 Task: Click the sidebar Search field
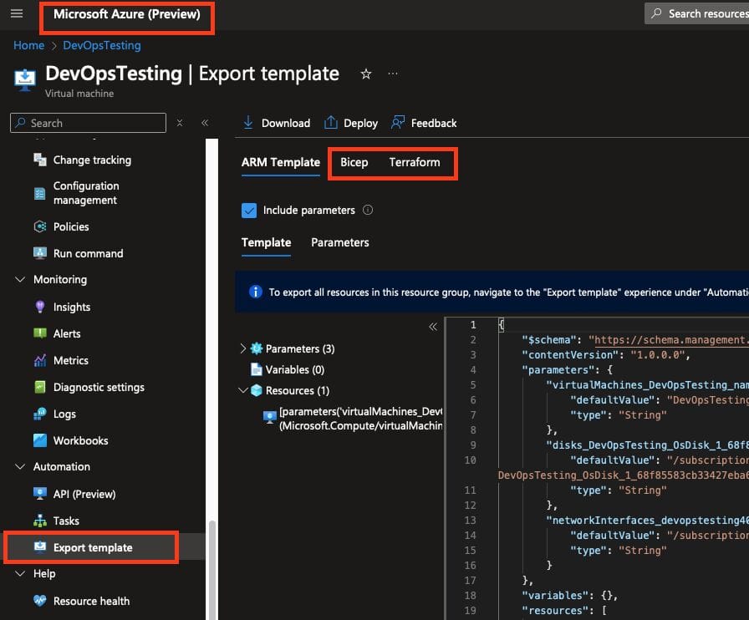click(88, 123)
